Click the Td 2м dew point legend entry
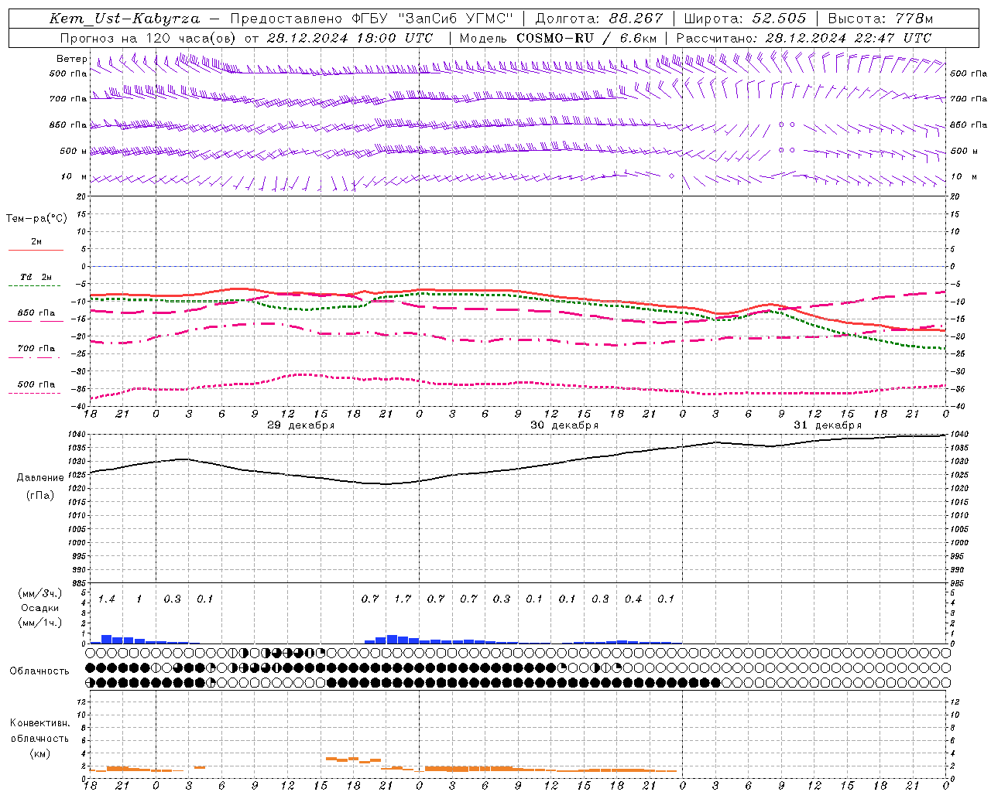 click(x=36, y=277)
